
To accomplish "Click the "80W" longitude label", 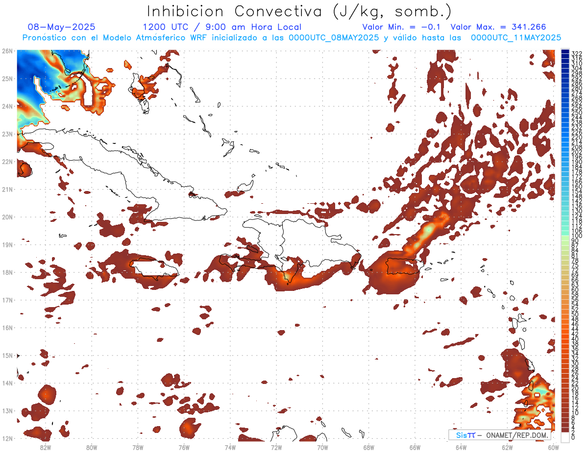I will (92, 447).
